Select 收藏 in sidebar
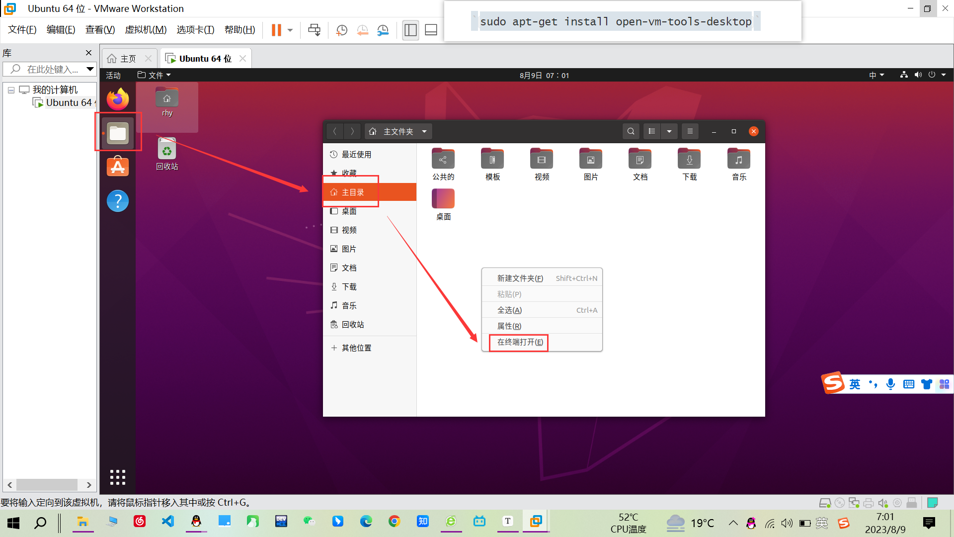 [370, 173]
